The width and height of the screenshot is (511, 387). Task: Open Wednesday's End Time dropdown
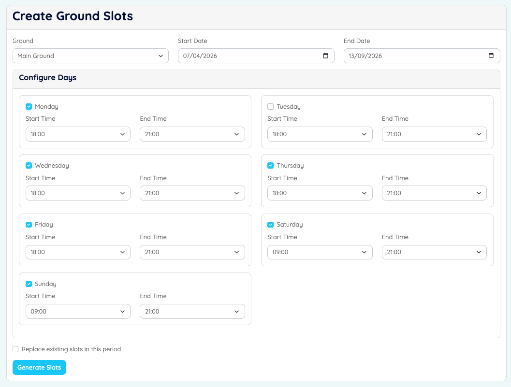192,193
